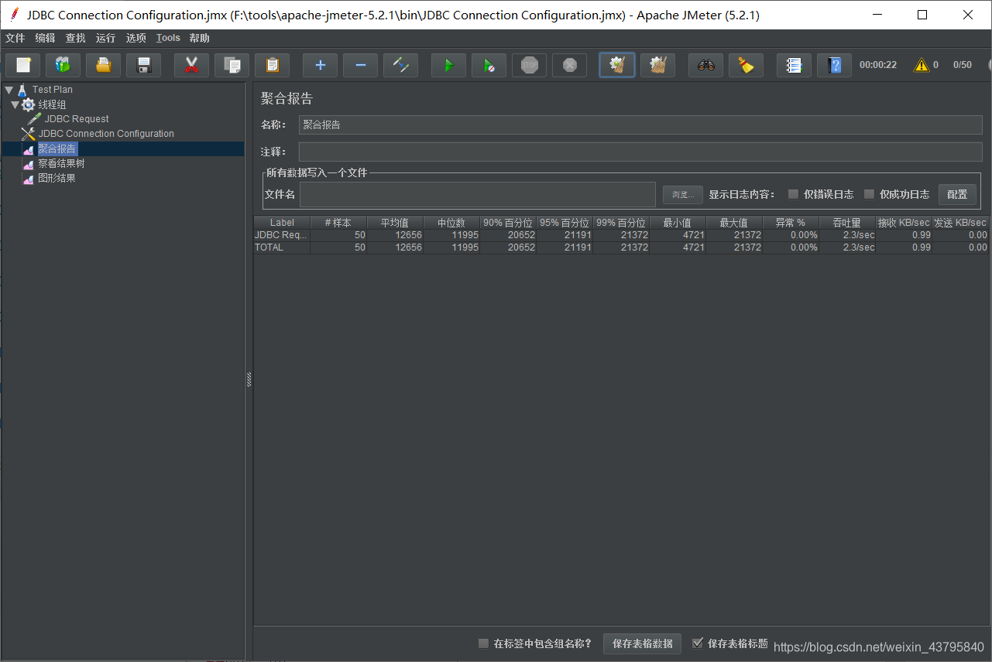
Task: Click the 线程组 gear icon
Action: pos(29,104)
